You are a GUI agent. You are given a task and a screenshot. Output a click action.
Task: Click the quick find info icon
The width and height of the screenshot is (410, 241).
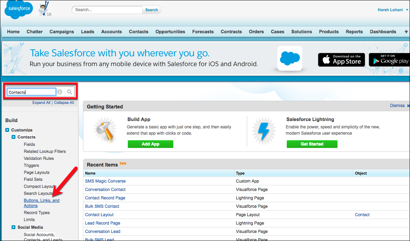(60, 92)
